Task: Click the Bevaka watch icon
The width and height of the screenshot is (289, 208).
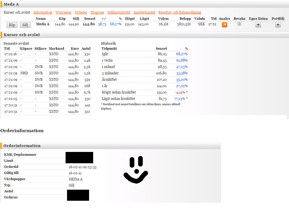Action: [x=239, y=24]
